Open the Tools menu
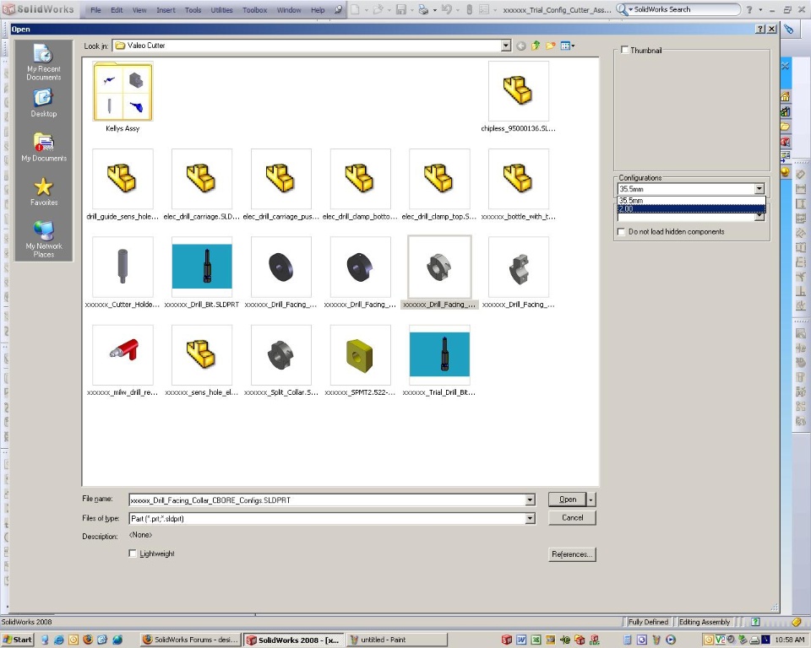 [x=193, y=10]
